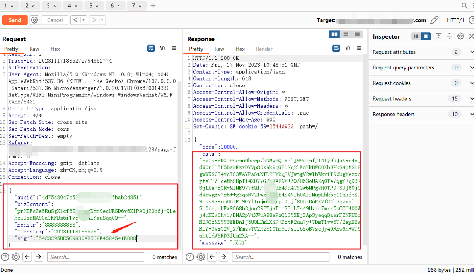Toggle word wrap icon in Response panel
Image resolution: width=474 pixels, height=274 pixels.
point(336,48)
